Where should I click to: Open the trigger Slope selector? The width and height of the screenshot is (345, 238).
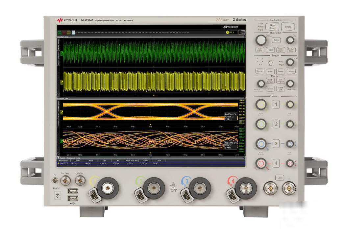[270, 71]
